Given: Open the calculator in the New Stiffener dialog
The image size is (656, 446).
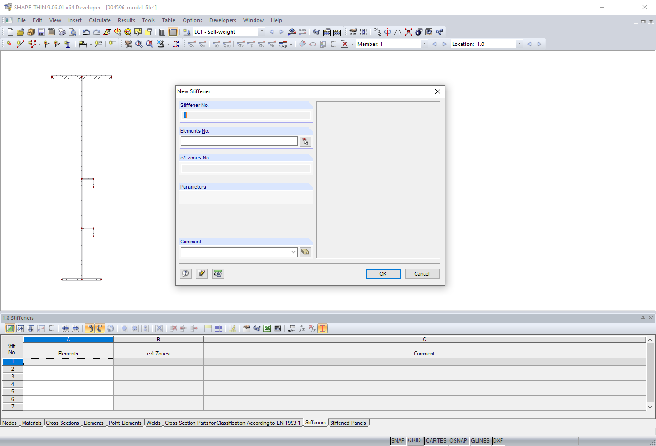Looking at the screenshot, I should [x=217, y=273].
